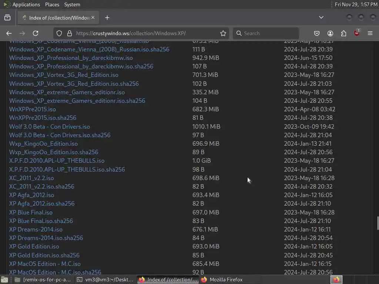The image size is (379, 284).
Task: Open the Applications menu
Action: click(x=26, y=4)
